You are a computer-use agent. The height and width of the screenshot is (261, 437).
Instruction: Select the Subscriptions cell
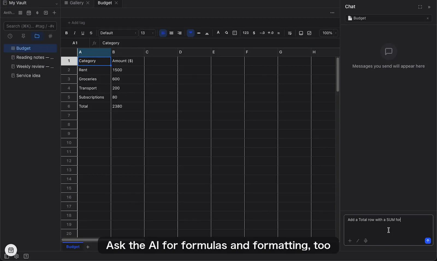(x=94, y=97)
